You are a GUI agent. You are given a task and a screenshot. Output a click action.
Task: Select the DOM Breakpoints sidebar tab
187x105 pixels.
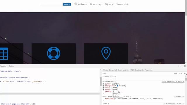[x=137, y=70]
